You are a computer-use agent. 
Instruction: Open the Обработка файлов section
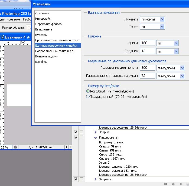click(x=48, y=24)
